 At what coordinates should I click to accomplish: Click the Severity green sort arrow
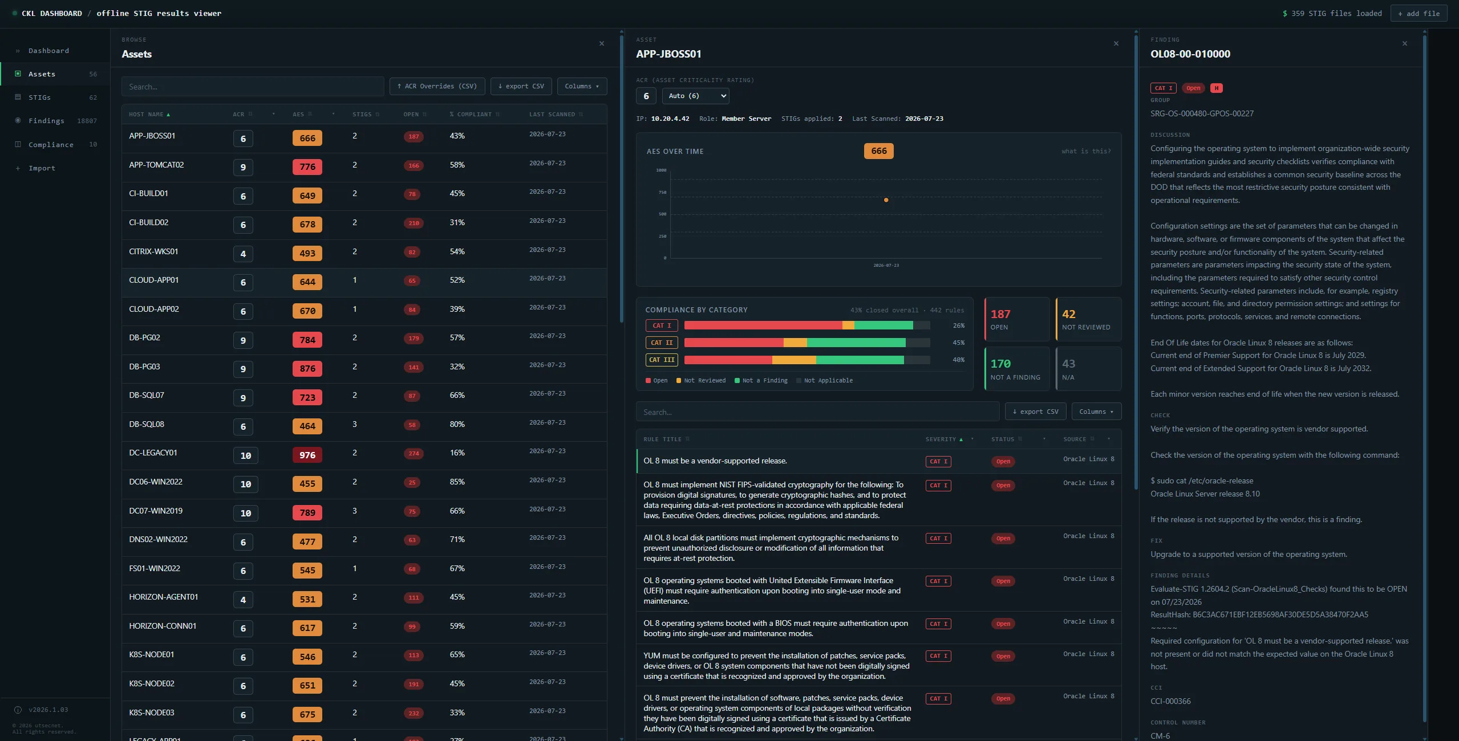(961, 439)
